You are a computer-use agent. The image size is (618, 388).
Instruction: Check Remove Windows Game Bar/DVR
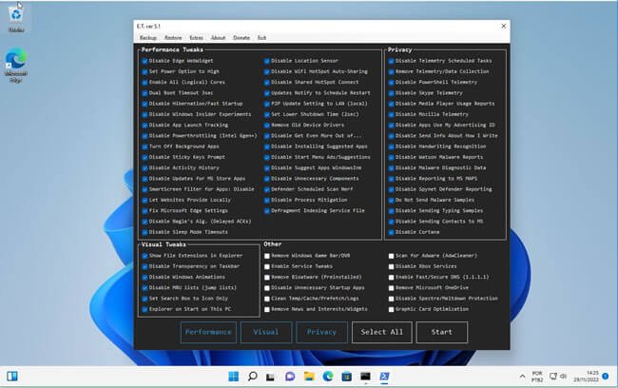(x=267, y=256)
